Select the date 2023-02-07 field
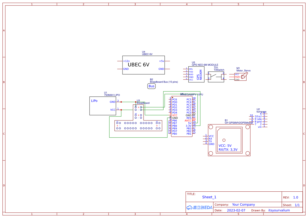The width and height of the screenshot is (308, 218). pyautogui.click(x=236, y=210)
